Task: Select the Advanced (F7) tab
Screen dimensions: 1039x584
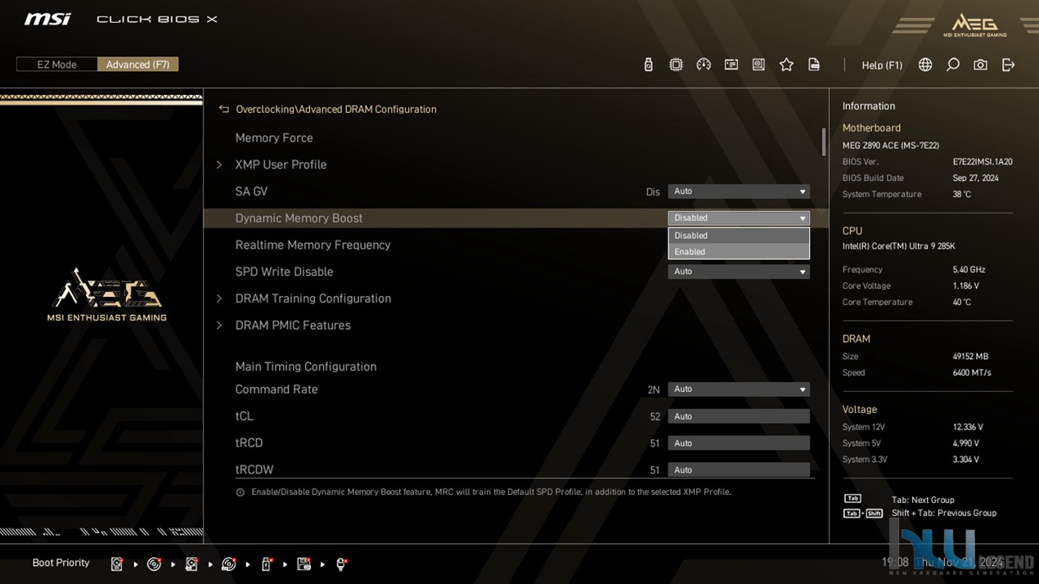Action: pyautogui.click(x=137, y=65)
